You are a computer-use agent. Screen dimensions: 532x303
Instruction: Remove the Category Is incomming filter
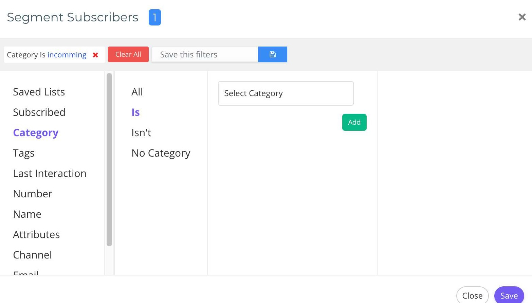[x=95, y=55]
